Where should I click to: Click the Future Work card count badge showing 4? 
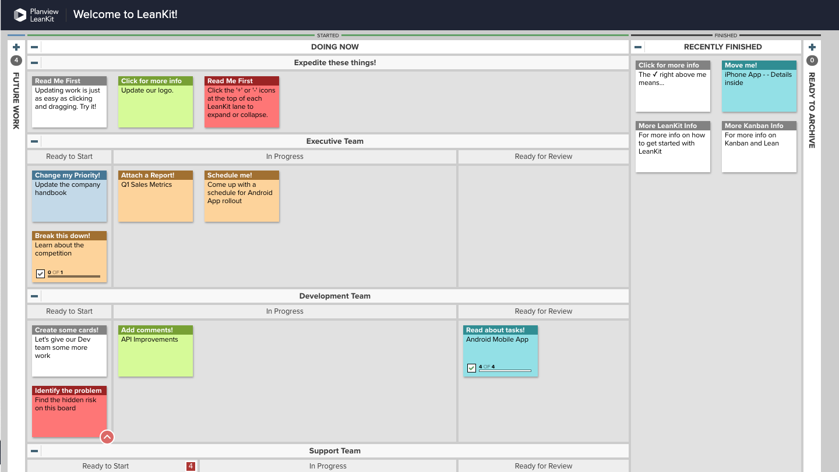pyautogui.click(x=16, y=60)
